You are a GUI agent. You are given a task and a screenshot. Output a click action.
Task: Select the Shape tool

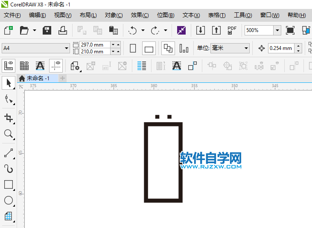pos(9,99)
